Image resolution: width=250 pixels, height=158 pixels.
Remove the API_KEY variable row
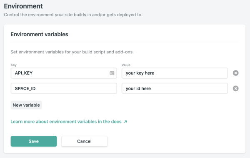tap(236, 73)
